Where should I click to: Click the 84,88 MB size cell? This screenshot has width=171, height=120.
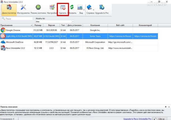point(38,42)
